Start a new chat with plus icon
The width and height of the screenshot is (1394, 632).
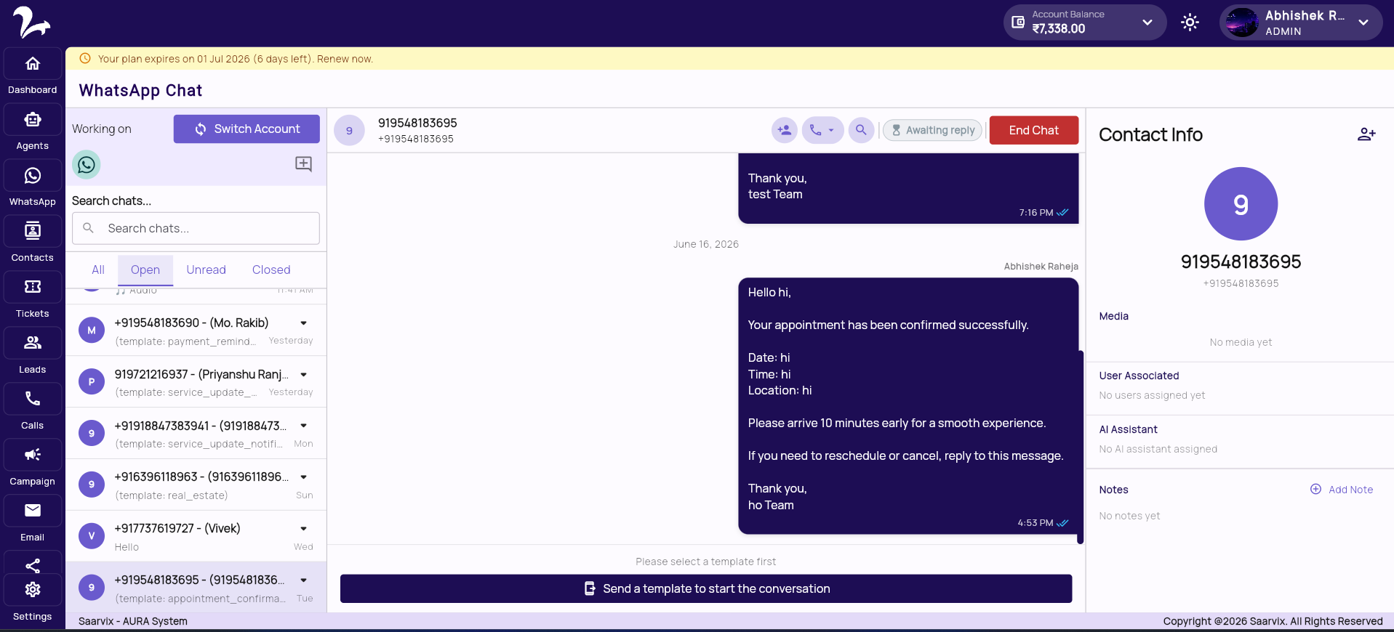point(303,164)
